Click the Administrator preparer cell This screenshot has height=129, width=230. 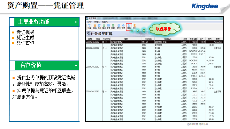[218, 42]
